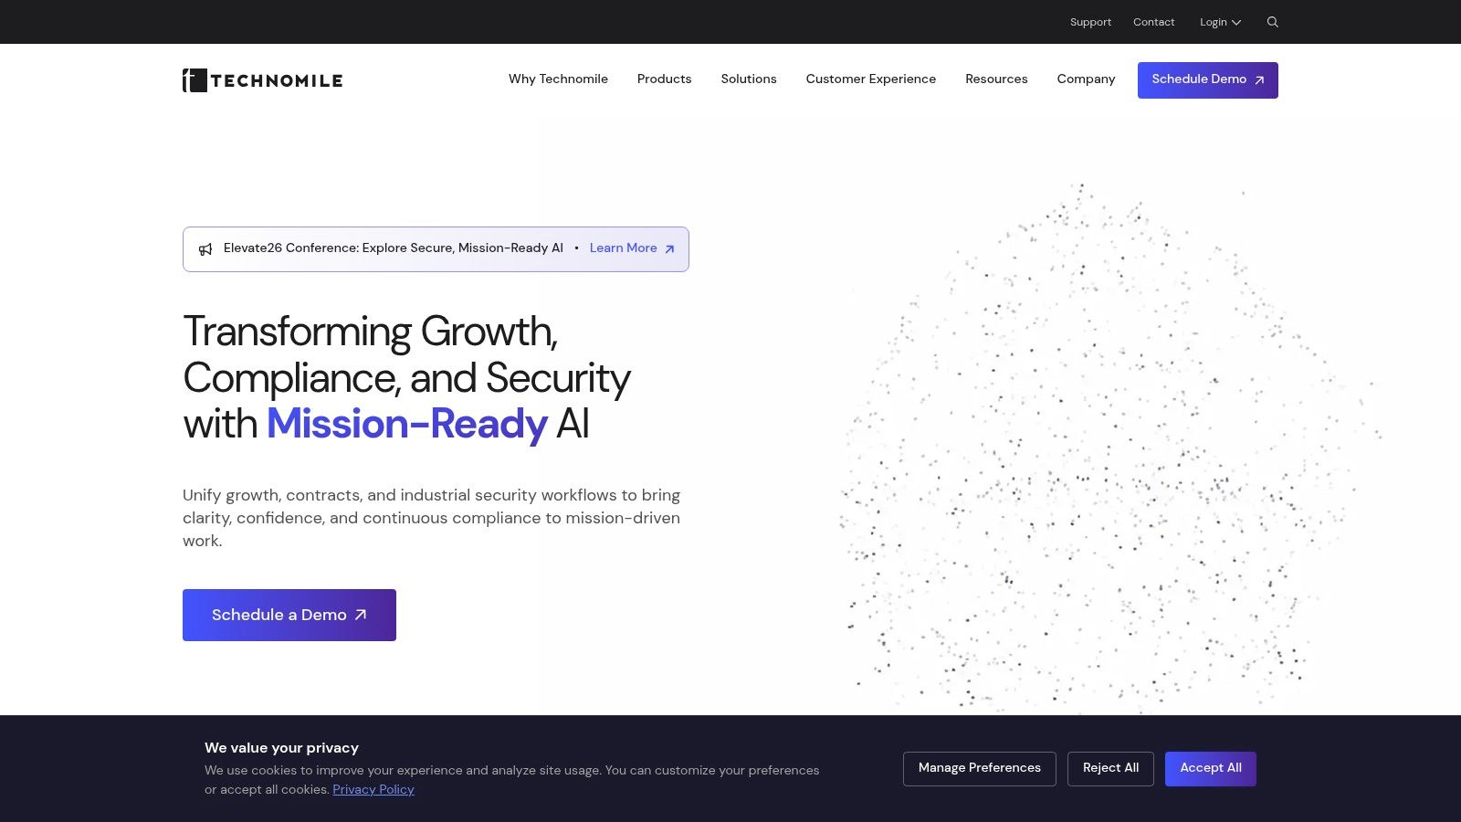Screen dimensions: 1461x822
Task: Click Schedule Demo in the navbar
Action: click(1207, 80)
